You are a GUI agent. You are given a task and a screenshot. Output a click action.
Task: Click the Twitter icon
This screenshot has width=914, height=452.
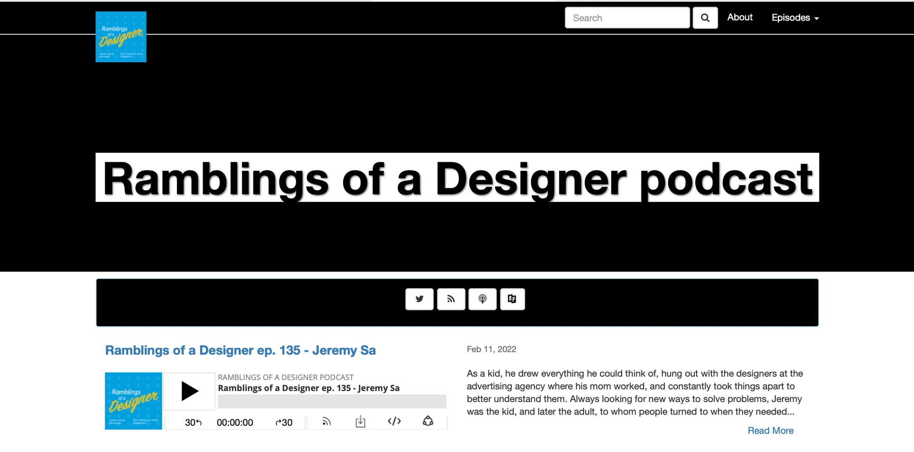pyautogui.click(x=419, y=299)
